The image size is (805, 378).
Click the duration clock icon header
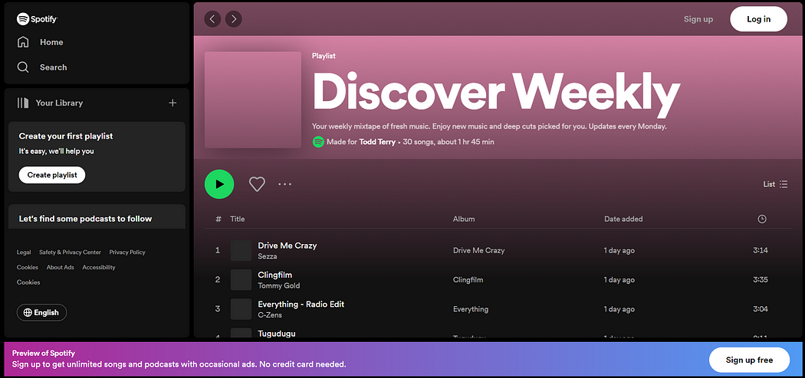pyautogui.click(x=762, y=219)
